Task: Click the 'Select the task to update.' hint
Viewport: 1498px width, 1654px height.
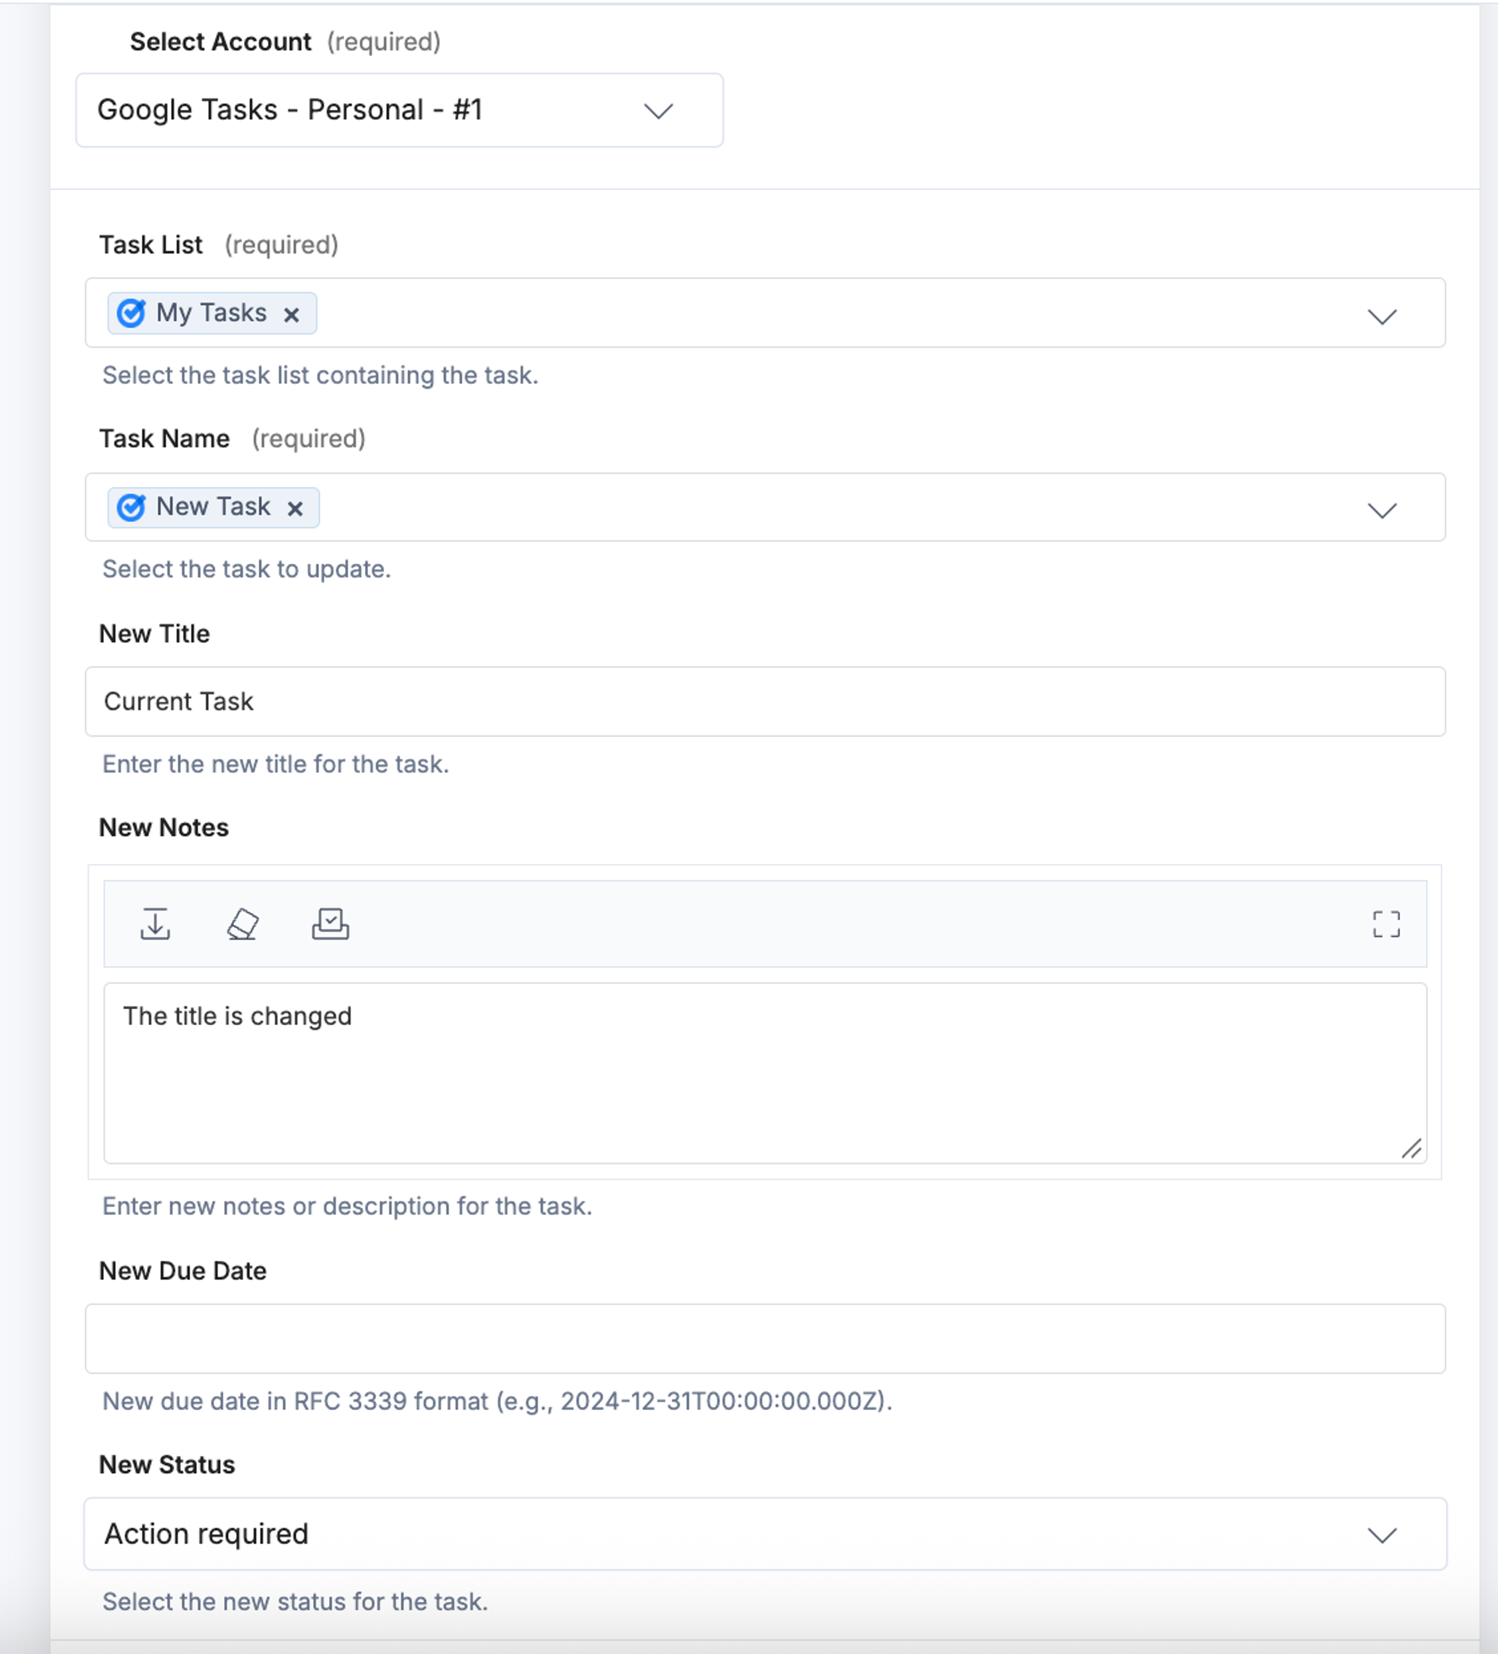Action: [x=246, y=569]
